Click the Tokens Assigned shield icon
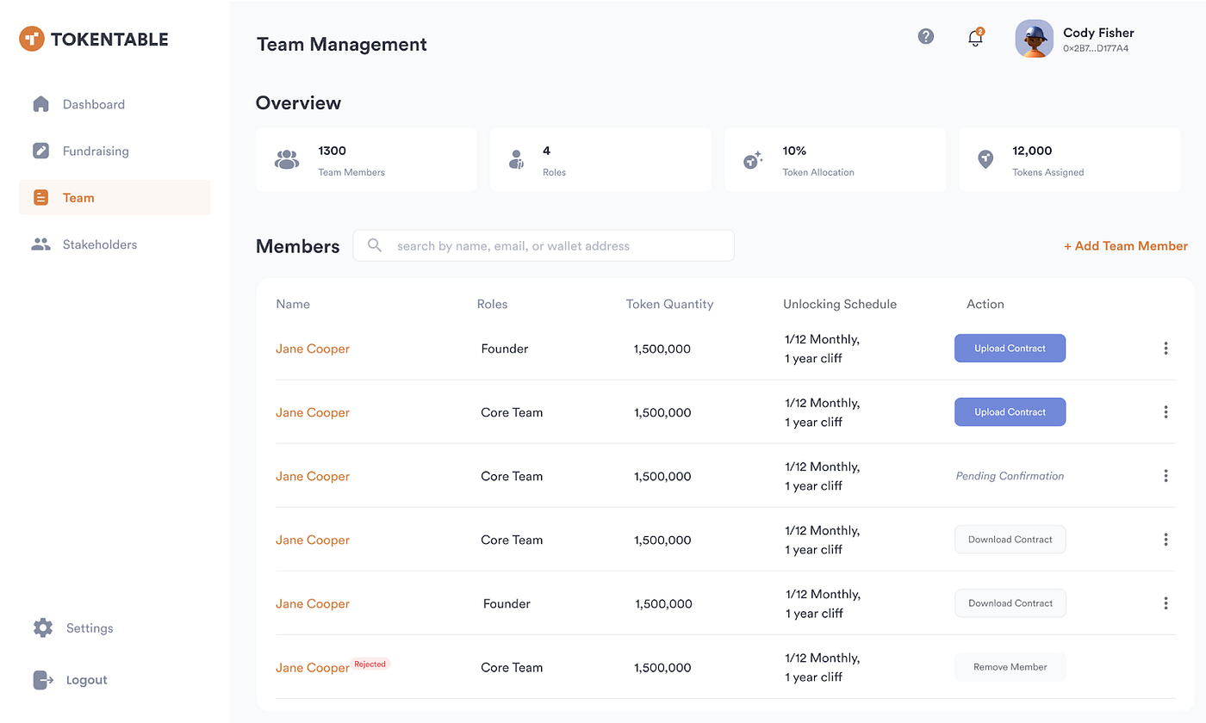Screen dimensions: 1206x723 coord(985,159)
